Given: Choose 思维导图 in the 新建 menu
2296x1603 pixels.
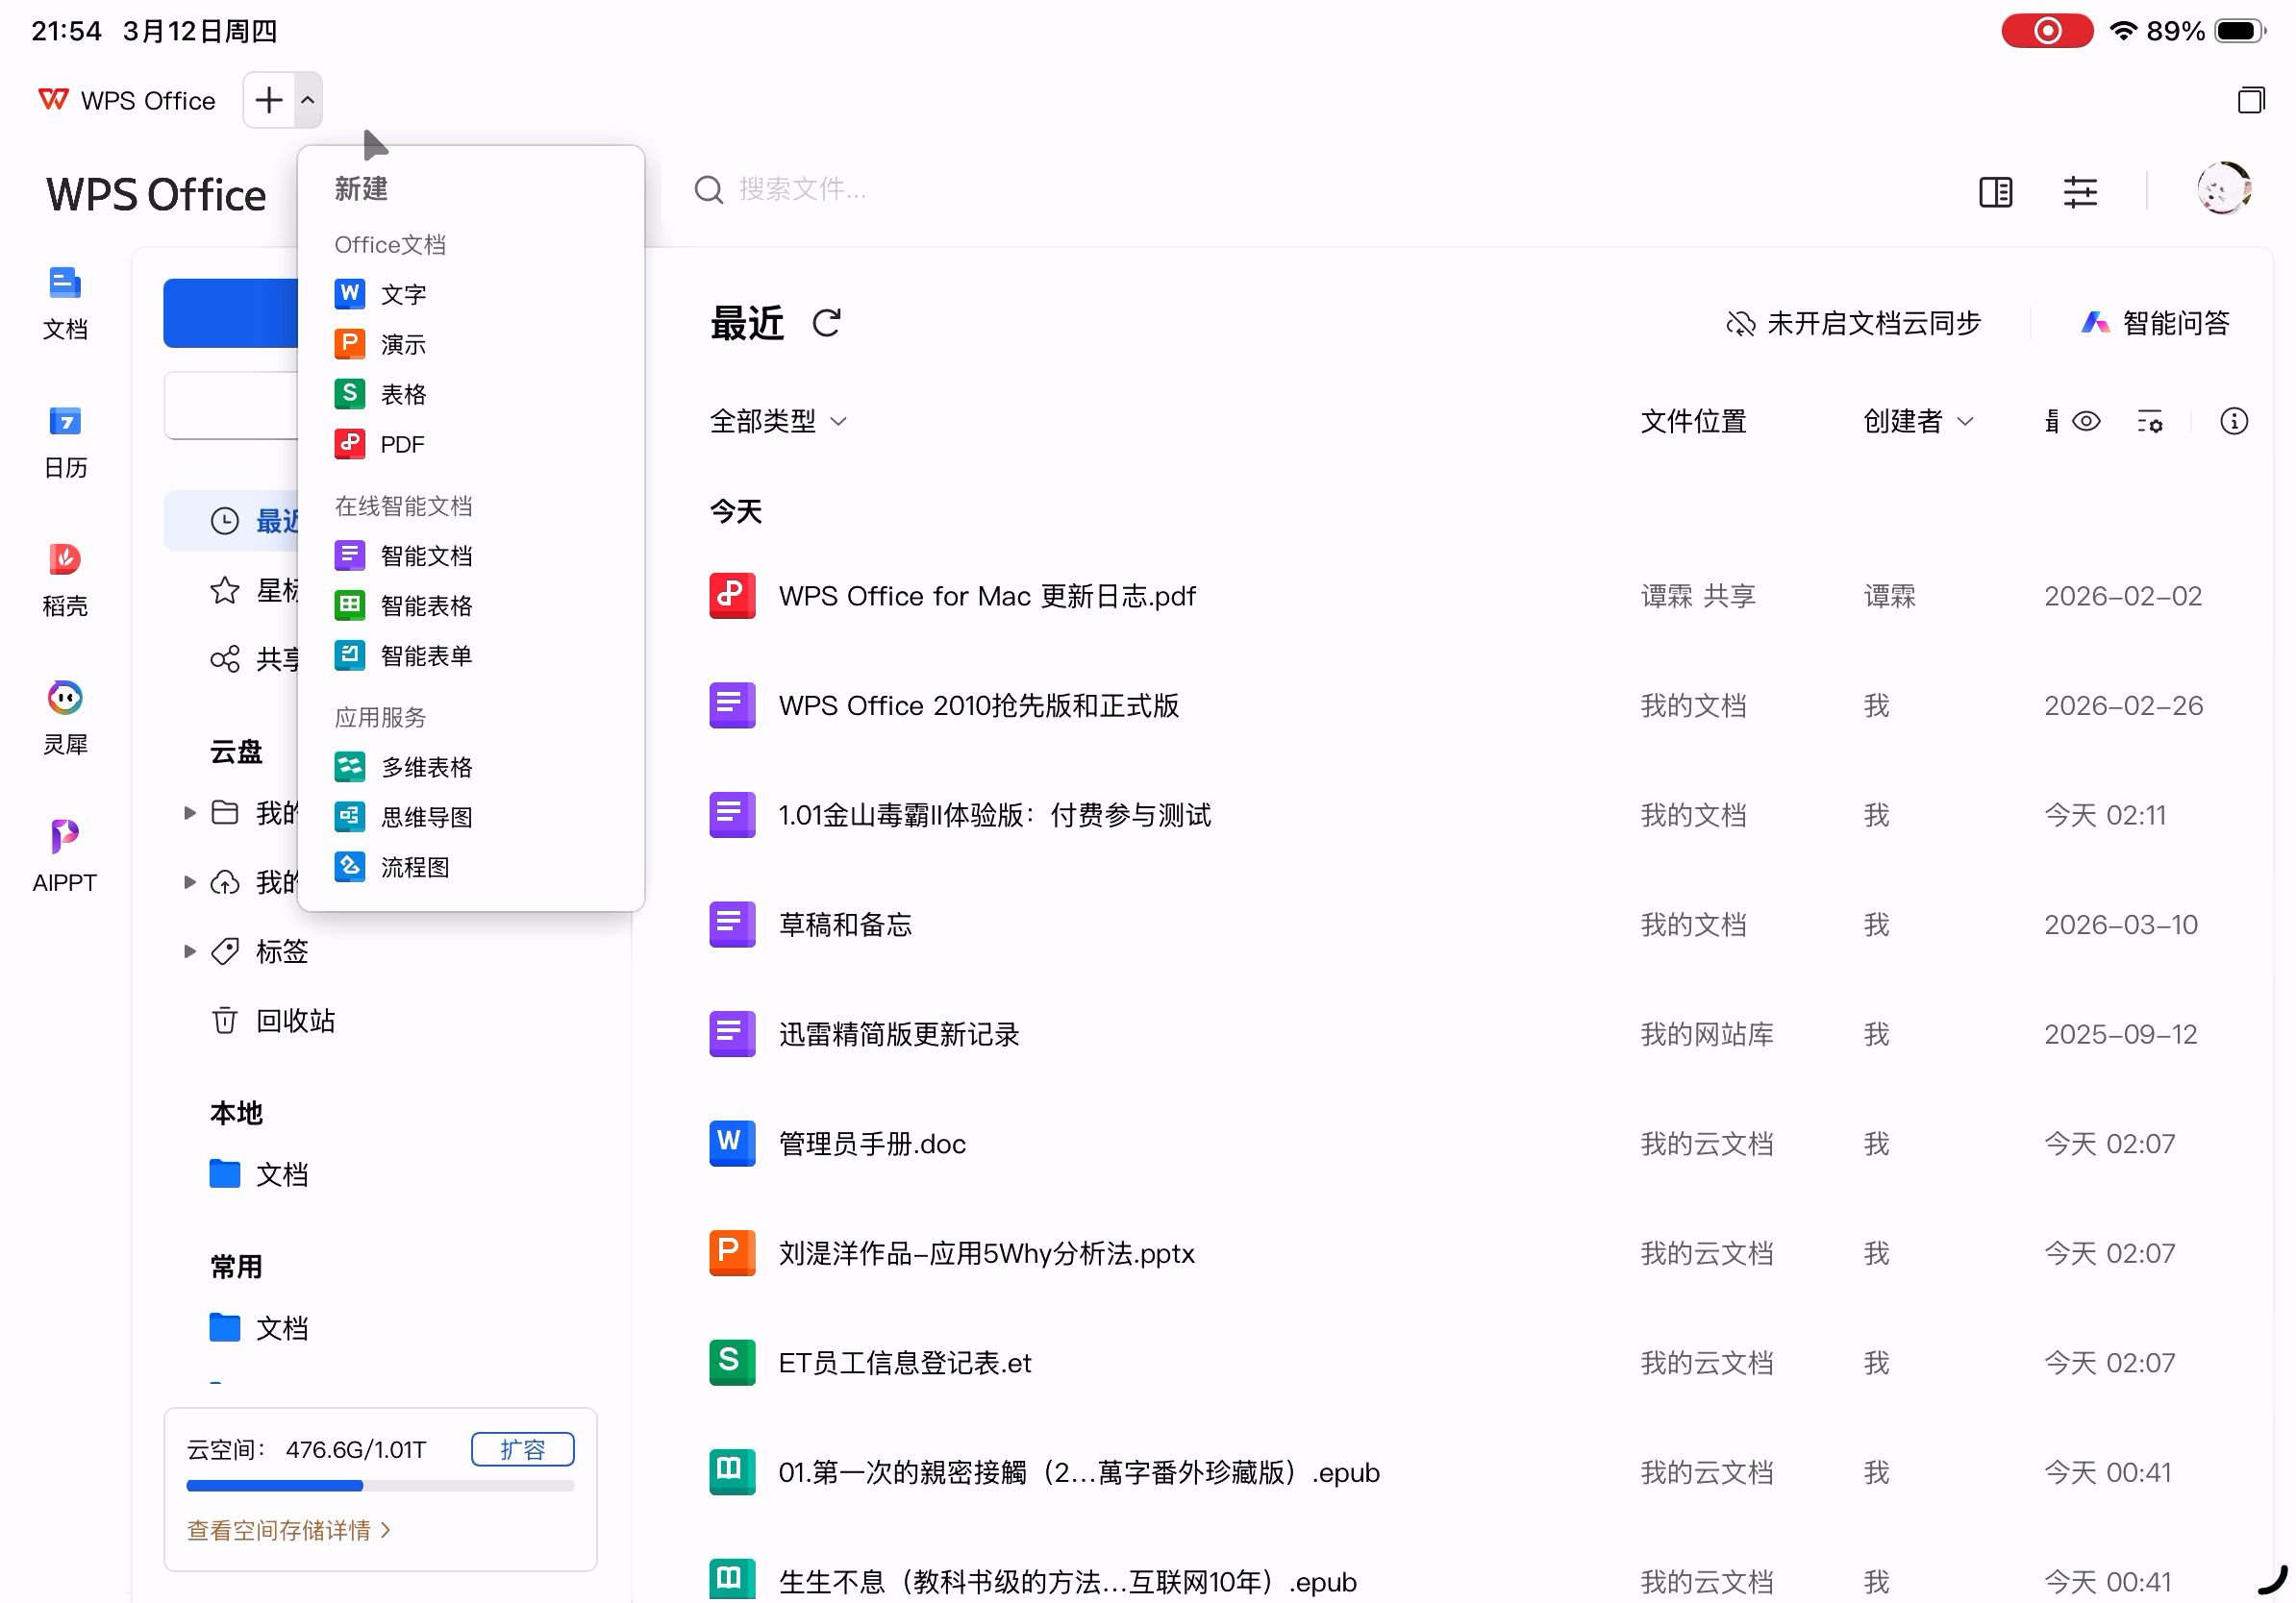Looking at the screenshot, I should click(426, 818).
